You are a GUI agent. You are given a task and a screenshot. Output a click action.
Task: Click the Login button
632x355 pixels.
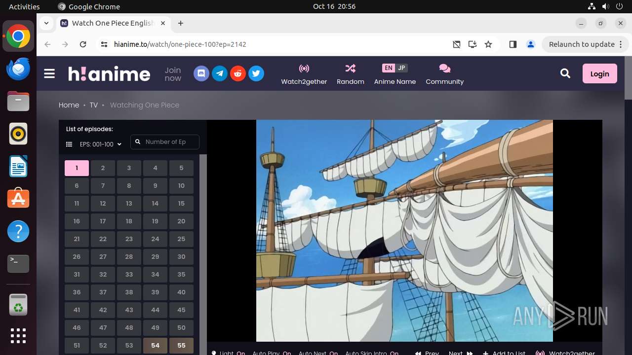[600, 74]
